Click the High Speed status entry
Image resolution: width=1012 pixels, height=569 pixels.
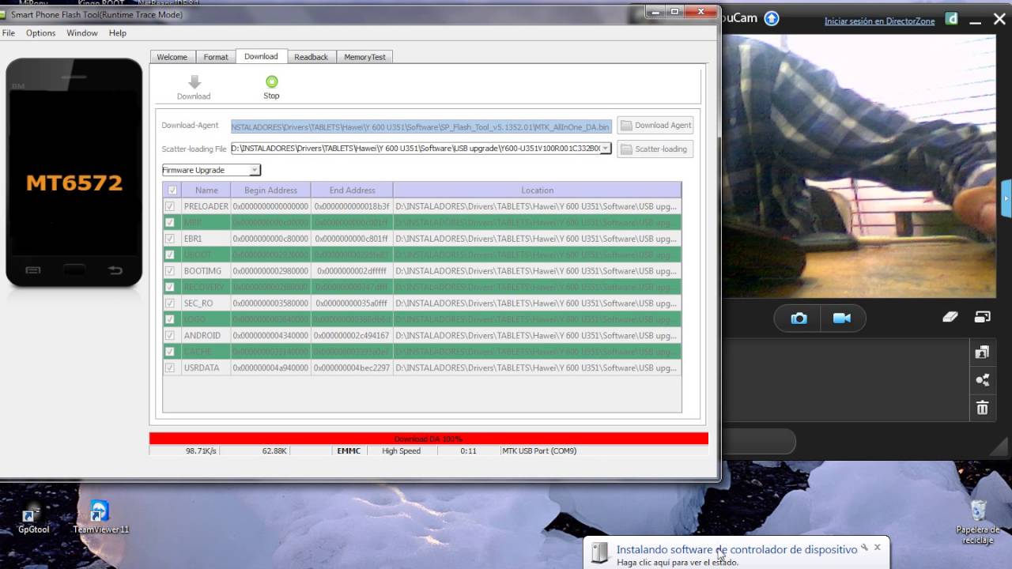[401, 451]
